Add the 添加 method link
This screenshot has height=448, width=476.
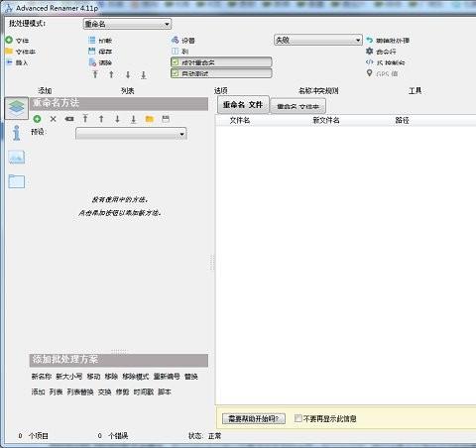coord(39,392)
